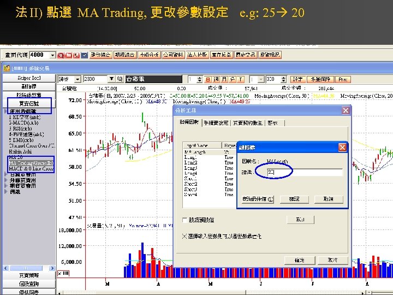
Task: Select 5 DMI signal in the list
Action: pos(21,140)
